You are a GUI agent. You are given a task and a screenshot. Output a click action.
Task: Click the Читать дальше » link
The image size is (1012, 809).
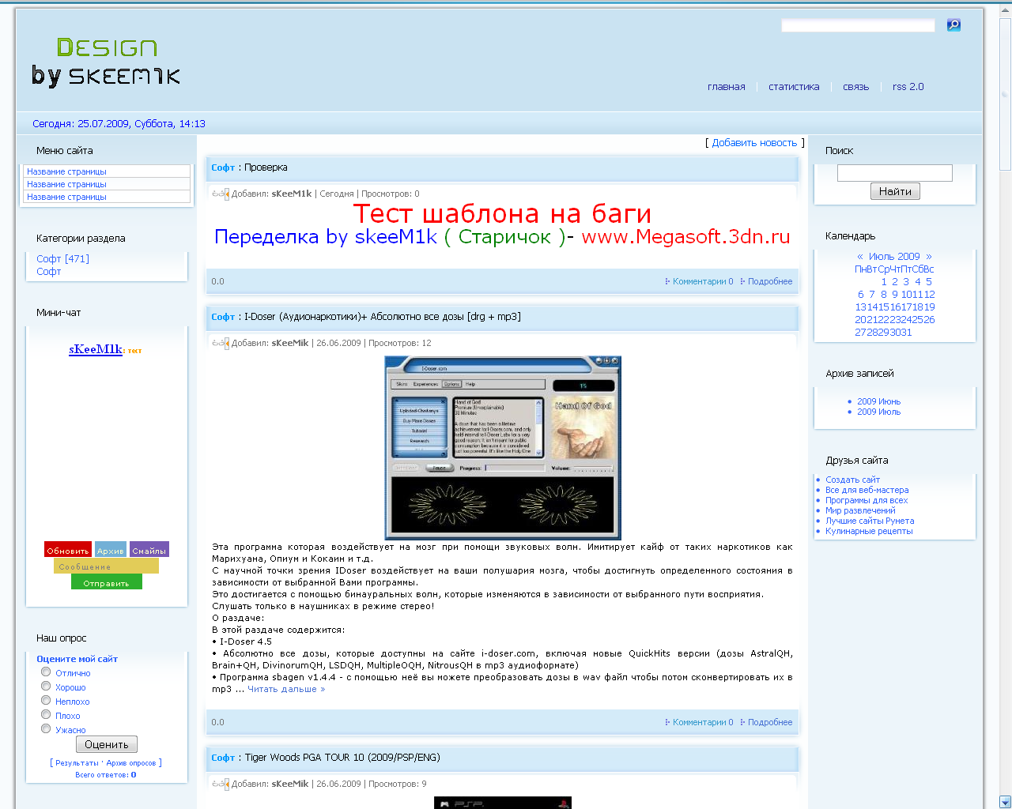tap(286, 689)
